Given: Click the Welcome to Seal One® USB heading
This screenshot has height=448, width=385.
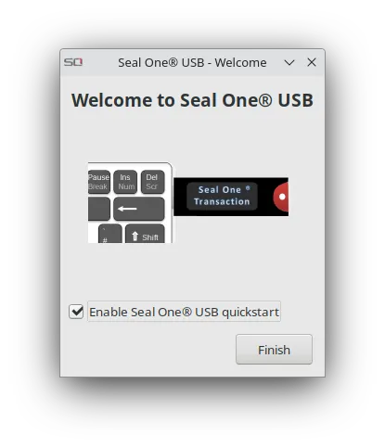Looking at the screenshot, I should pos(192,100).
